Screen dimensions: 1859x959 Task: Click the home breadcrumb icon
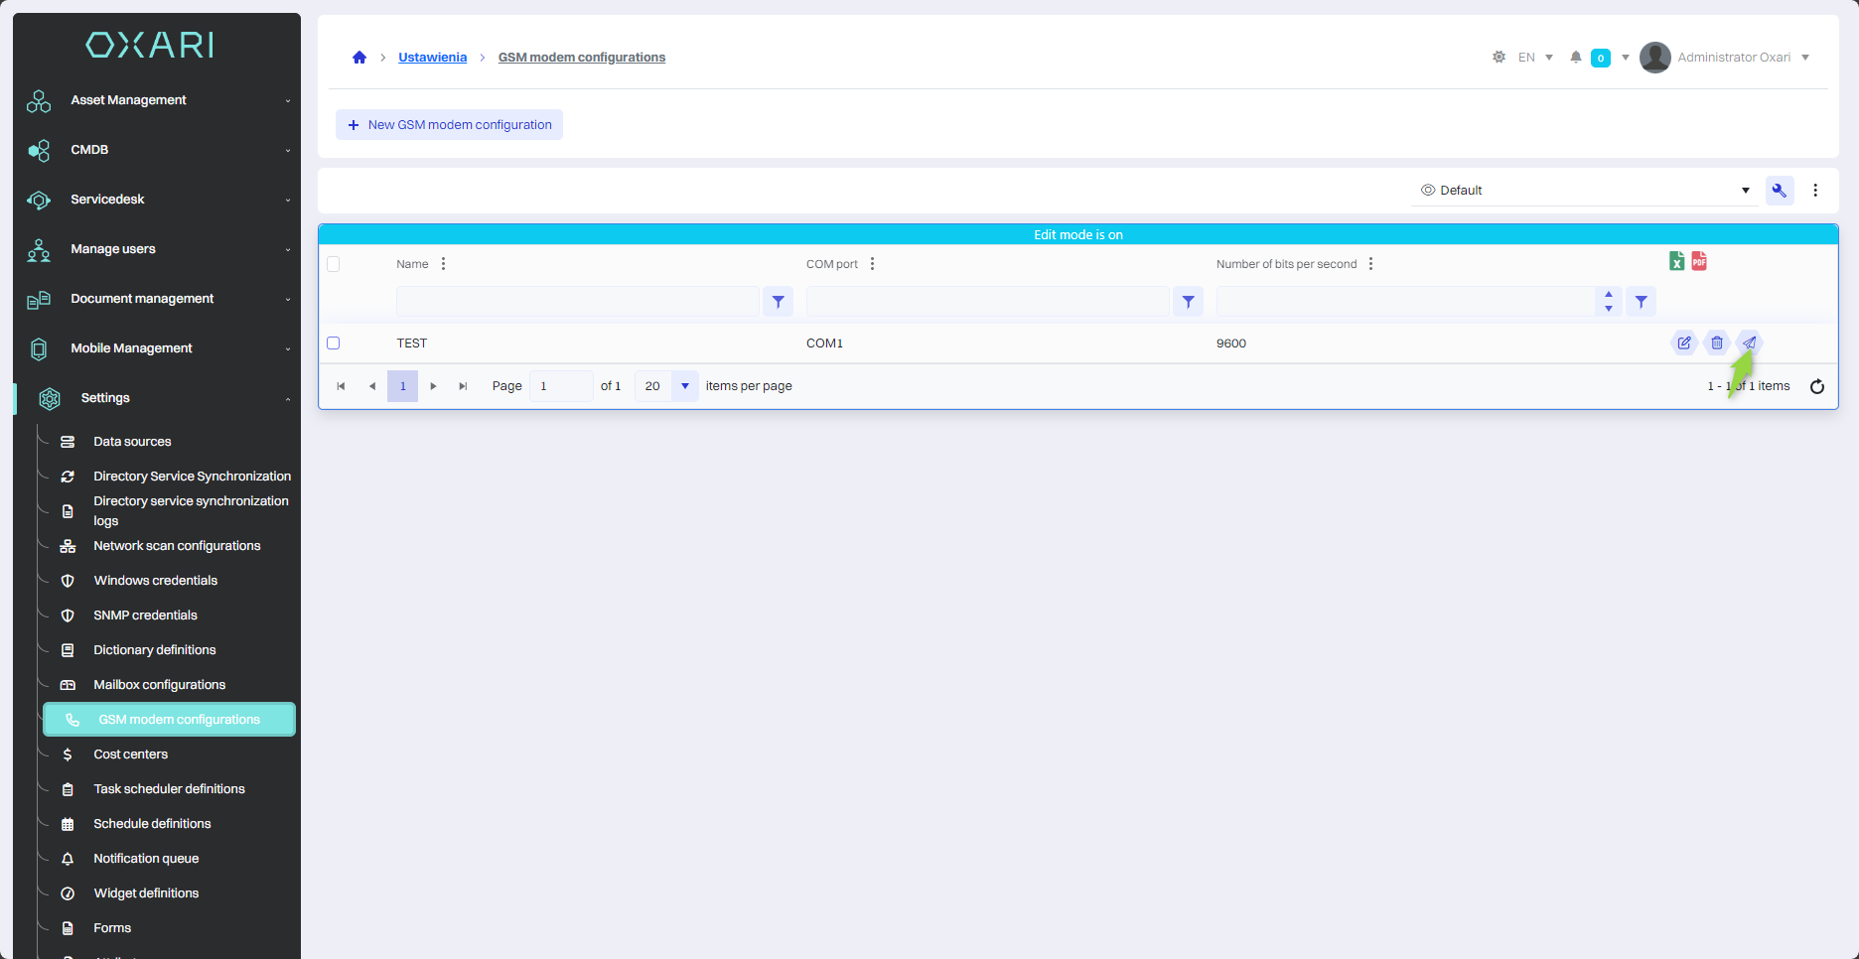(359, 58)
